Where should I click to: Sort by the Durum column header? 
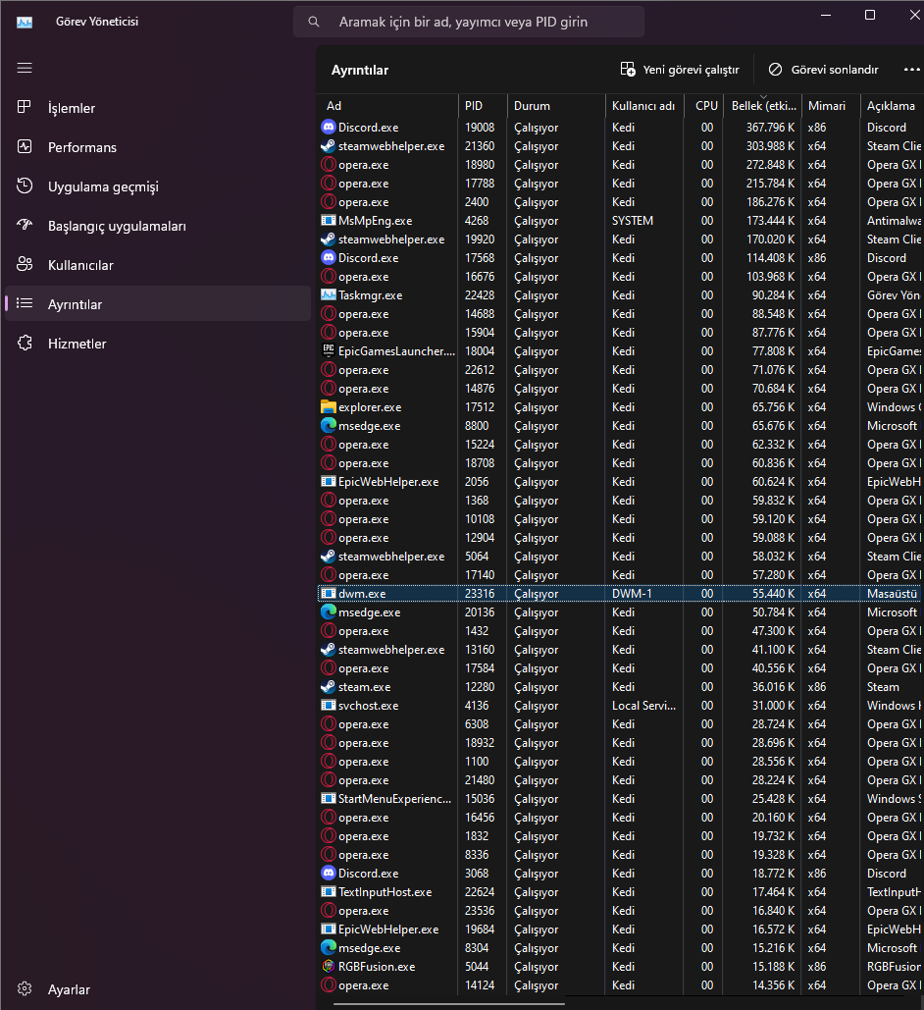(556, 106)
